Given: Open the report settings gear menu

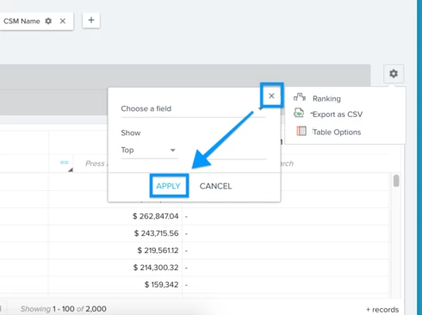Looking at the screenshot, I should coord(394,74).
